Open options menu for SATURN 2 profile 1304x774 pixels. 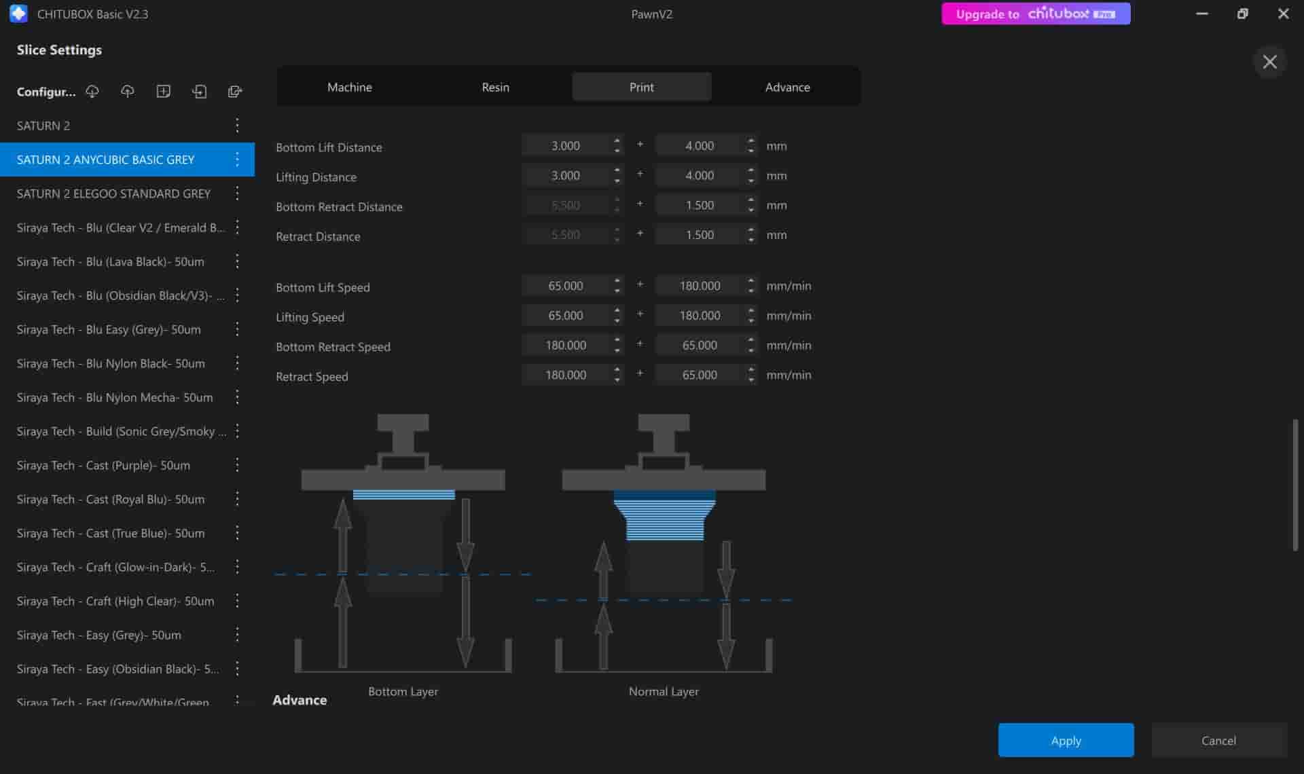237,125
